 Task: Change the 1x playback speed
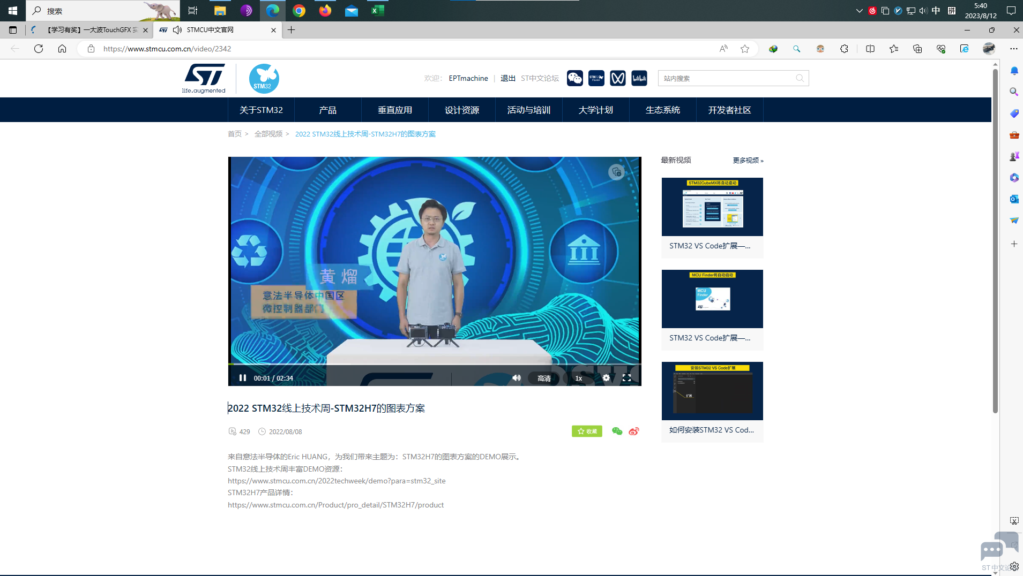(579, 378)
